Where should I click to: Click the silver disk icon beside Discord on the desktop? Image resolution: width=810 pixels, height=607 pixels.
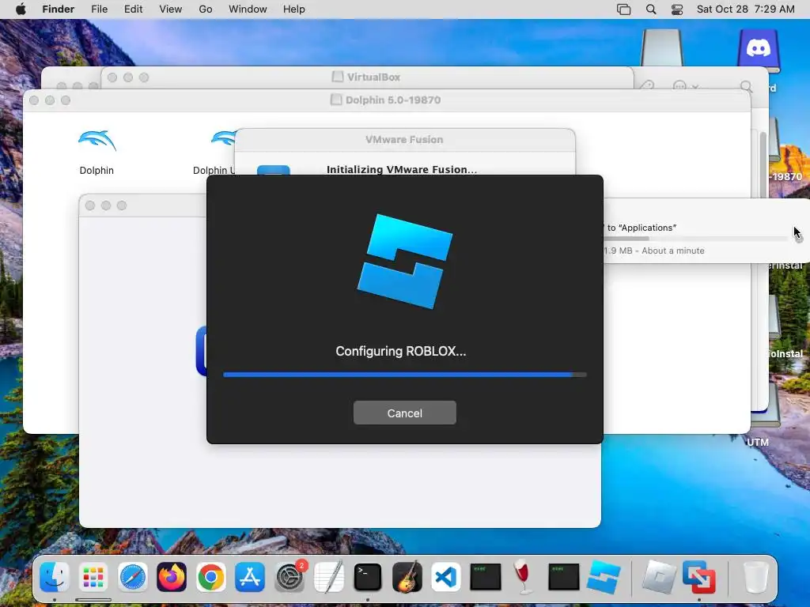(662, 48)
